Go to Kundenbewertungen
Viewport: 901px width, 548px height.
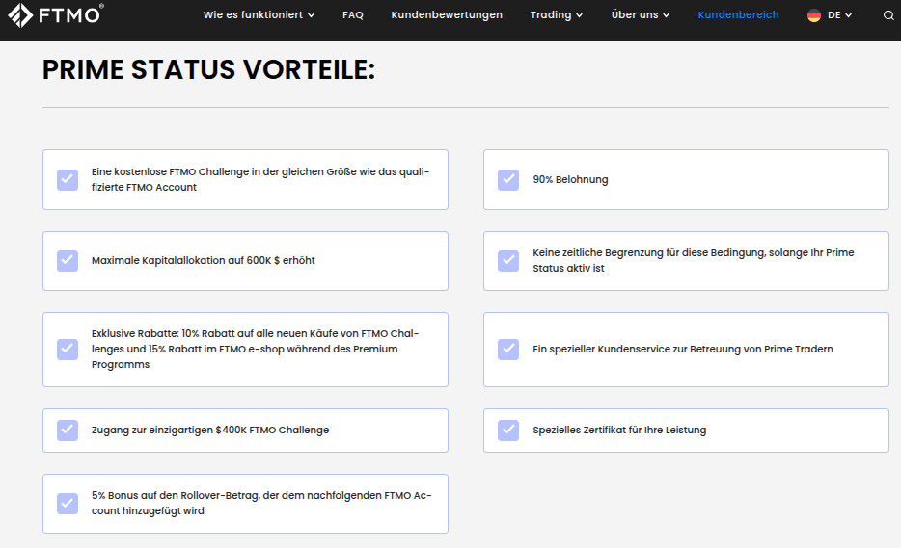[447, 14]
